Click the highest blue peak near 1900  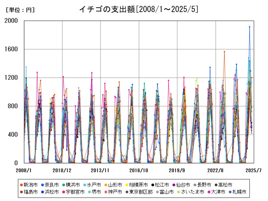[250, 27]
